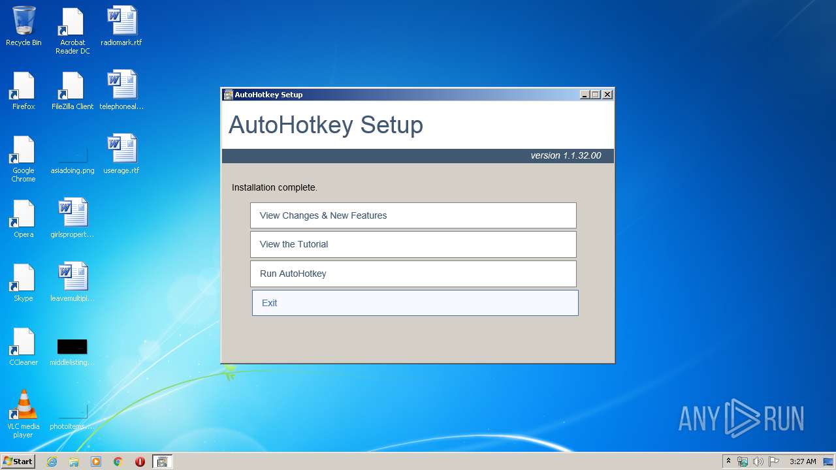This screenshot has width=836, height=470.
Task: Select the Firefox desktop shortcut
Action: (x=24, y=91)
